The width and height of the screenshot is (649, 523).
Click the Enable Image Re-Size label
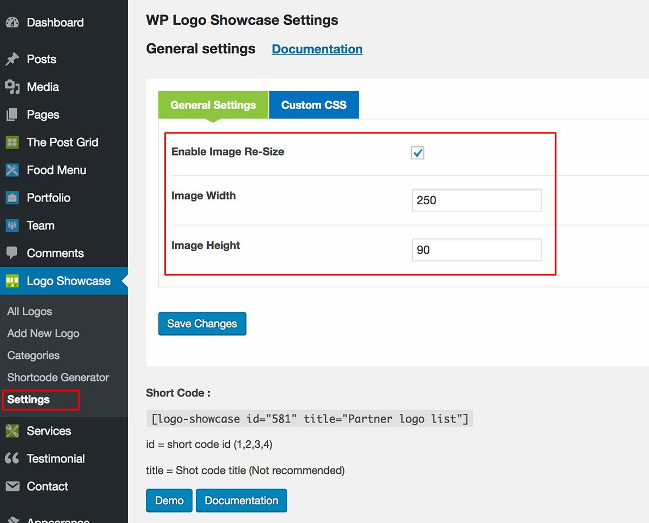pyautogui.click(x=228, y=152)
